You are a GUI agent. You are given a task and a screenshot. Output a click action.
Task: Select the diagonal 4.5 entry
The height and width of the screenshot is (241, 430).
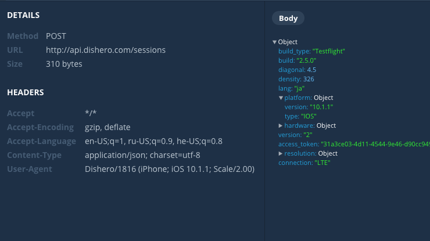[x=297, y=70]
